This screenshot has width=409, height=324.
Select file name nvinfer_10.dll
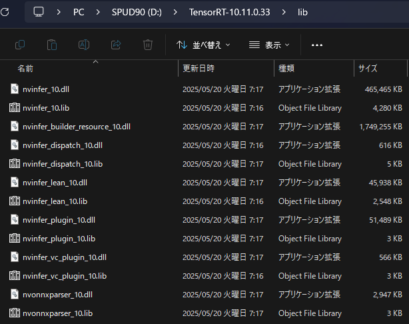click(x=46, y=89)
